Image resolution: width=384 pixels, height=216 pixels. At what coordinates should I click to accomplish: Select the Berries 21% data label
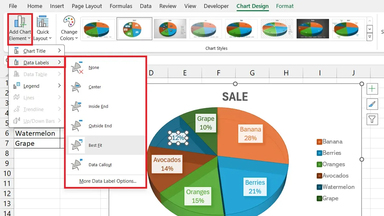point(255,187)
